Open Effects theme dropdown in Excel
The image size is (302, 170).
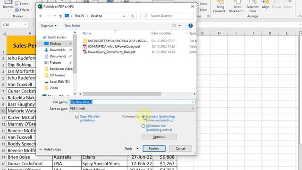[x=24, y=10]
